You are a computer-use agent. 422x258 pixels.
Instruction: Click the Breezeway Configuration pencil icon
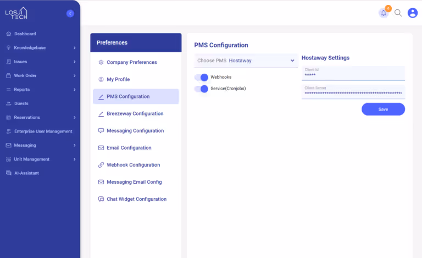click(101, 114)
